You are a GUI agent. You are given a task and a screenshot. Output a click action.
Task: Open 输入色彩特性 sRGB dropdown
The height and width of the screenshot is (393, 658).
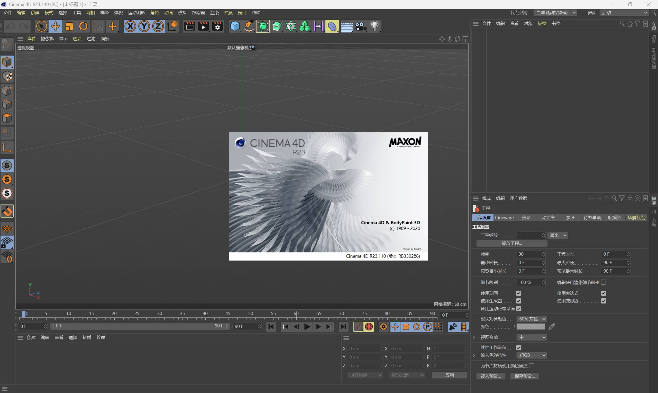click(532, 355)
